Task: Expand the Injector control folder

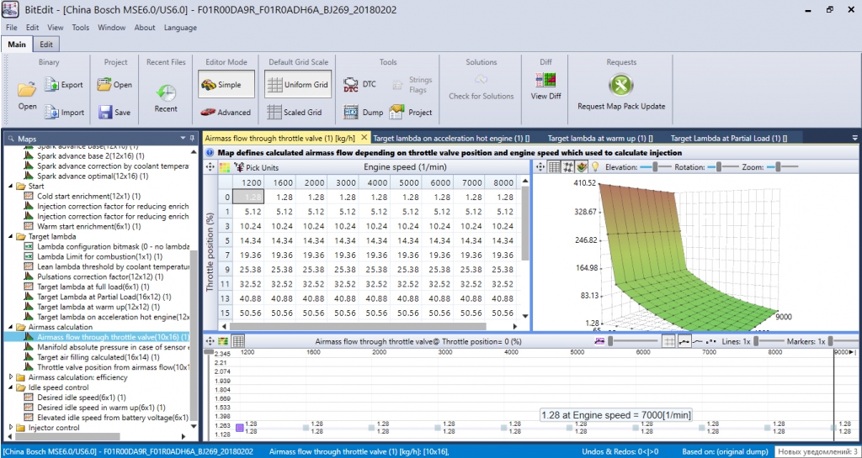Action: coord(12,427)
